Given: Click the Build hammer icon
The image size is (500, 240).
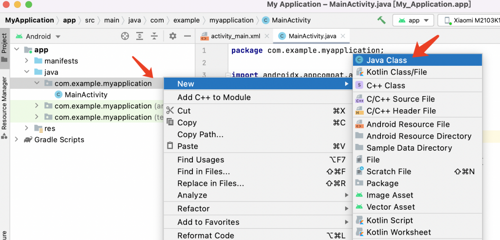Looking at the screenshot, I should tap(381, 20).
